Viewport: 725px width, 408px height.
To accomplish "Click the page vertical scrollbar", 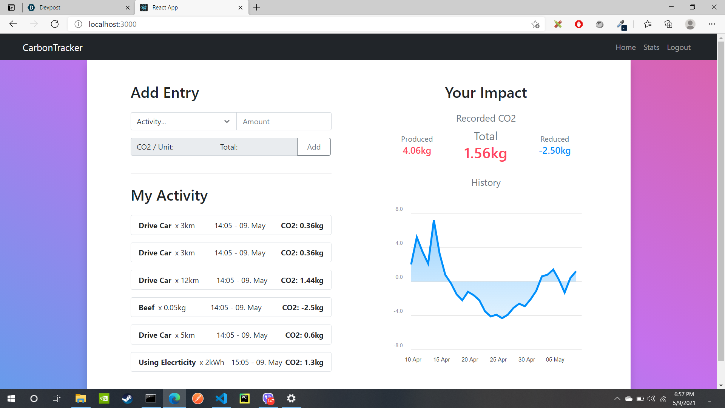I will [721, 200].
